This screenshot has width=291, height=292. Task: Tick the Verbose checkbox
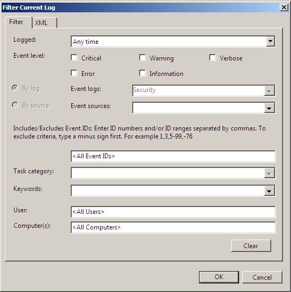(x=212, y=58)
